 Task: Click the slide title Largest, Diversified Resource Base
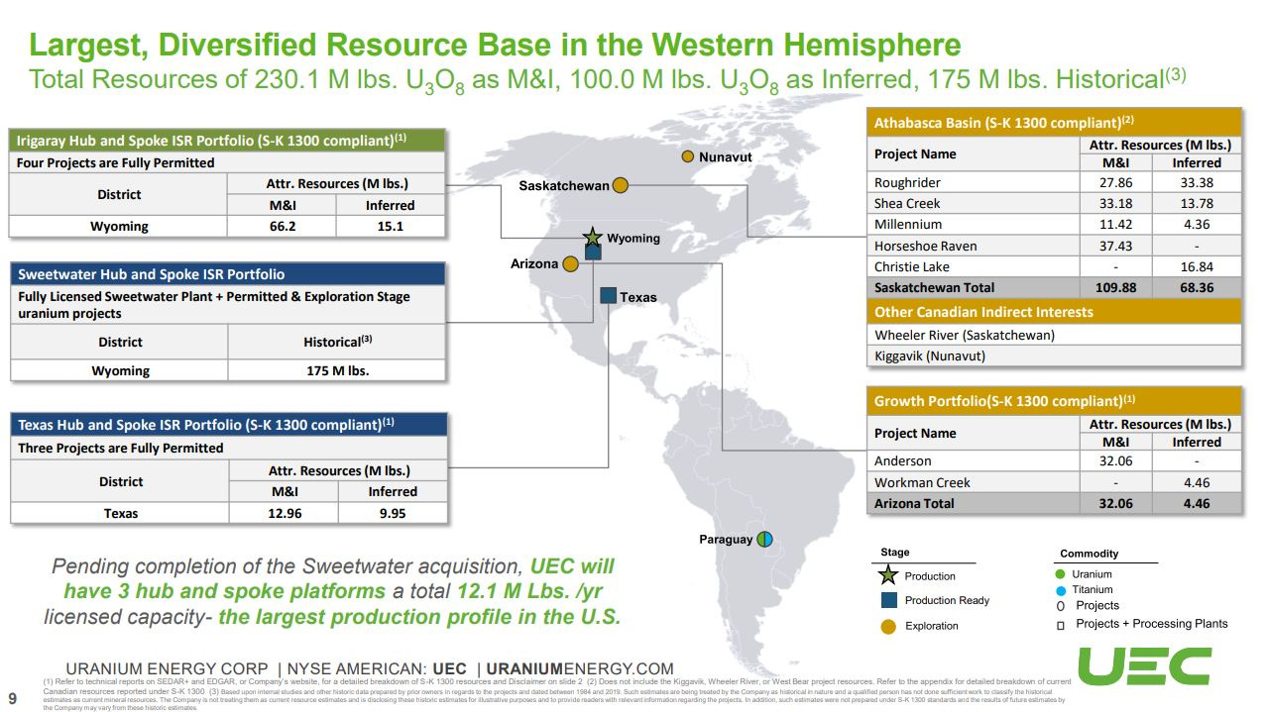495,45
